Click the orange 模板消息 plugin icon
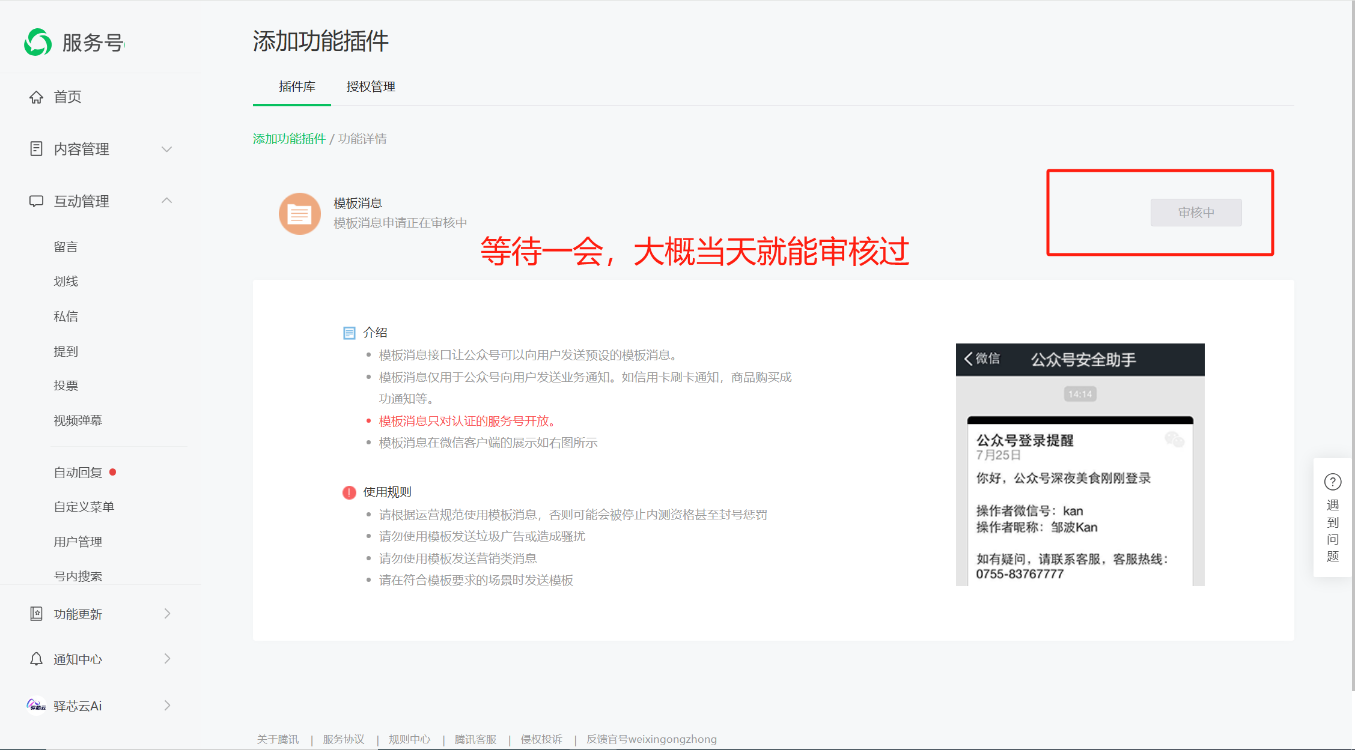 (x=299, y=214)
